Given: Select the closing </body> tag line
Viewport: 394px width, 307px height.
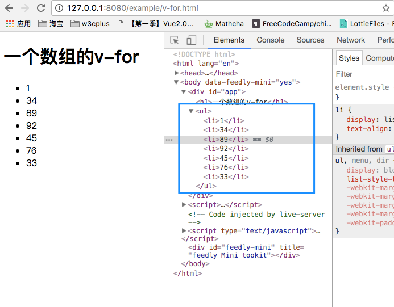Looking at the screenshot, I should click(x=195, y=264).
